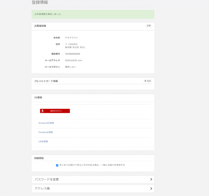Click chevron arrow on アドレス帳

151,189
